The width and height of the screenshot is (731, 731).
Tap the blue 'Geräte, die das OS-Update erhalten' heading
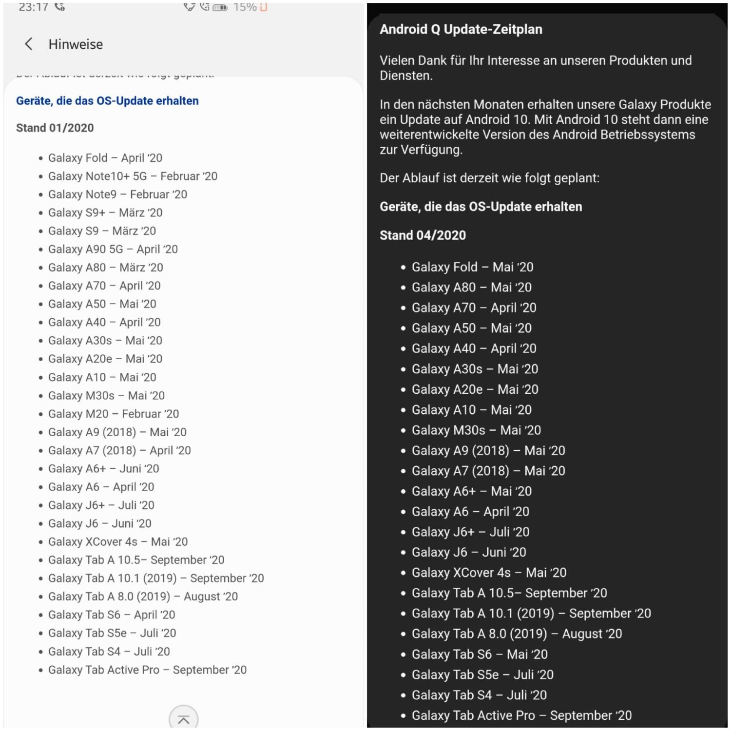tap(107, 101)
